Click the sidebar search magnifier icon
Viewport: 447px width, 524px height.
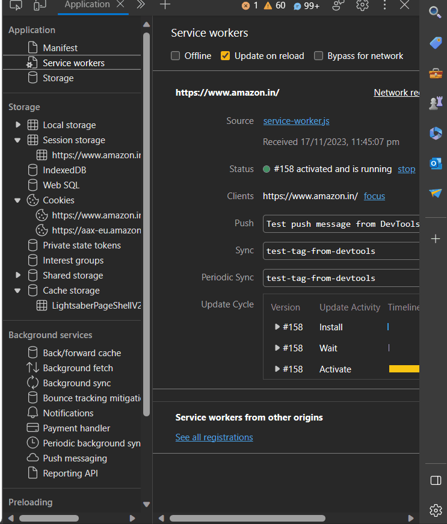click(x=436, y=12)
